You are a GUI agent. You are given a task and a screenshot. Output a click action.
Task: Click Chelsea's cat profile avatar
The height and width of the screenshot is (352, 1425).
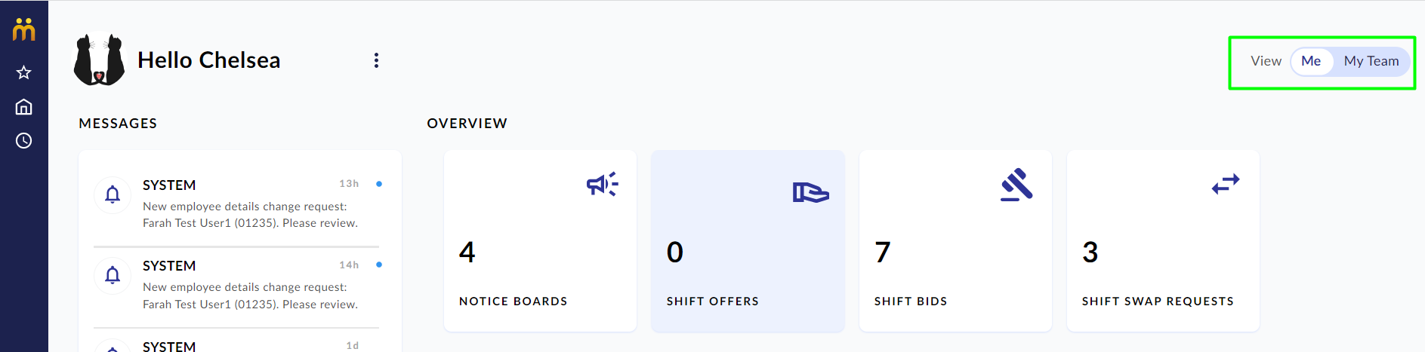[99, 59]
